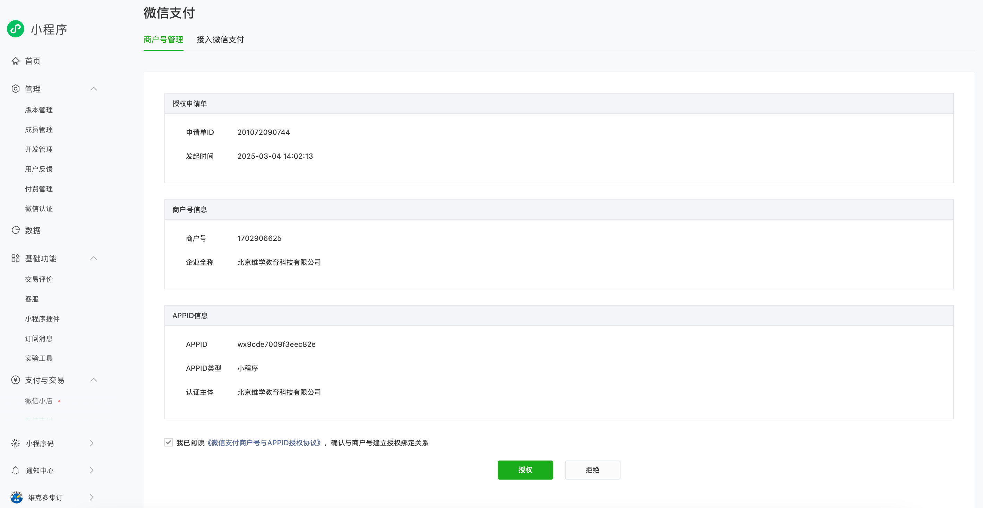The height and width of the screenshot is (508, 983).
Task: Click the 拒绝 button
Action: [x=592, y=470]
